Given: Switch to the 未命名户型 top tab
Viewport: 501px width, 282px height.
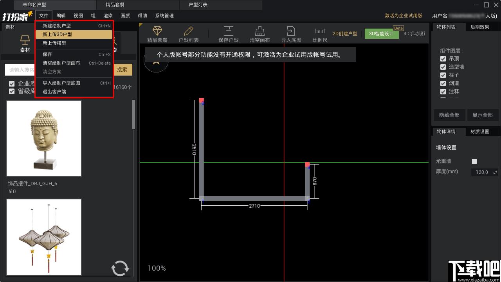Looking at the screenshot, I should (55, 5).
